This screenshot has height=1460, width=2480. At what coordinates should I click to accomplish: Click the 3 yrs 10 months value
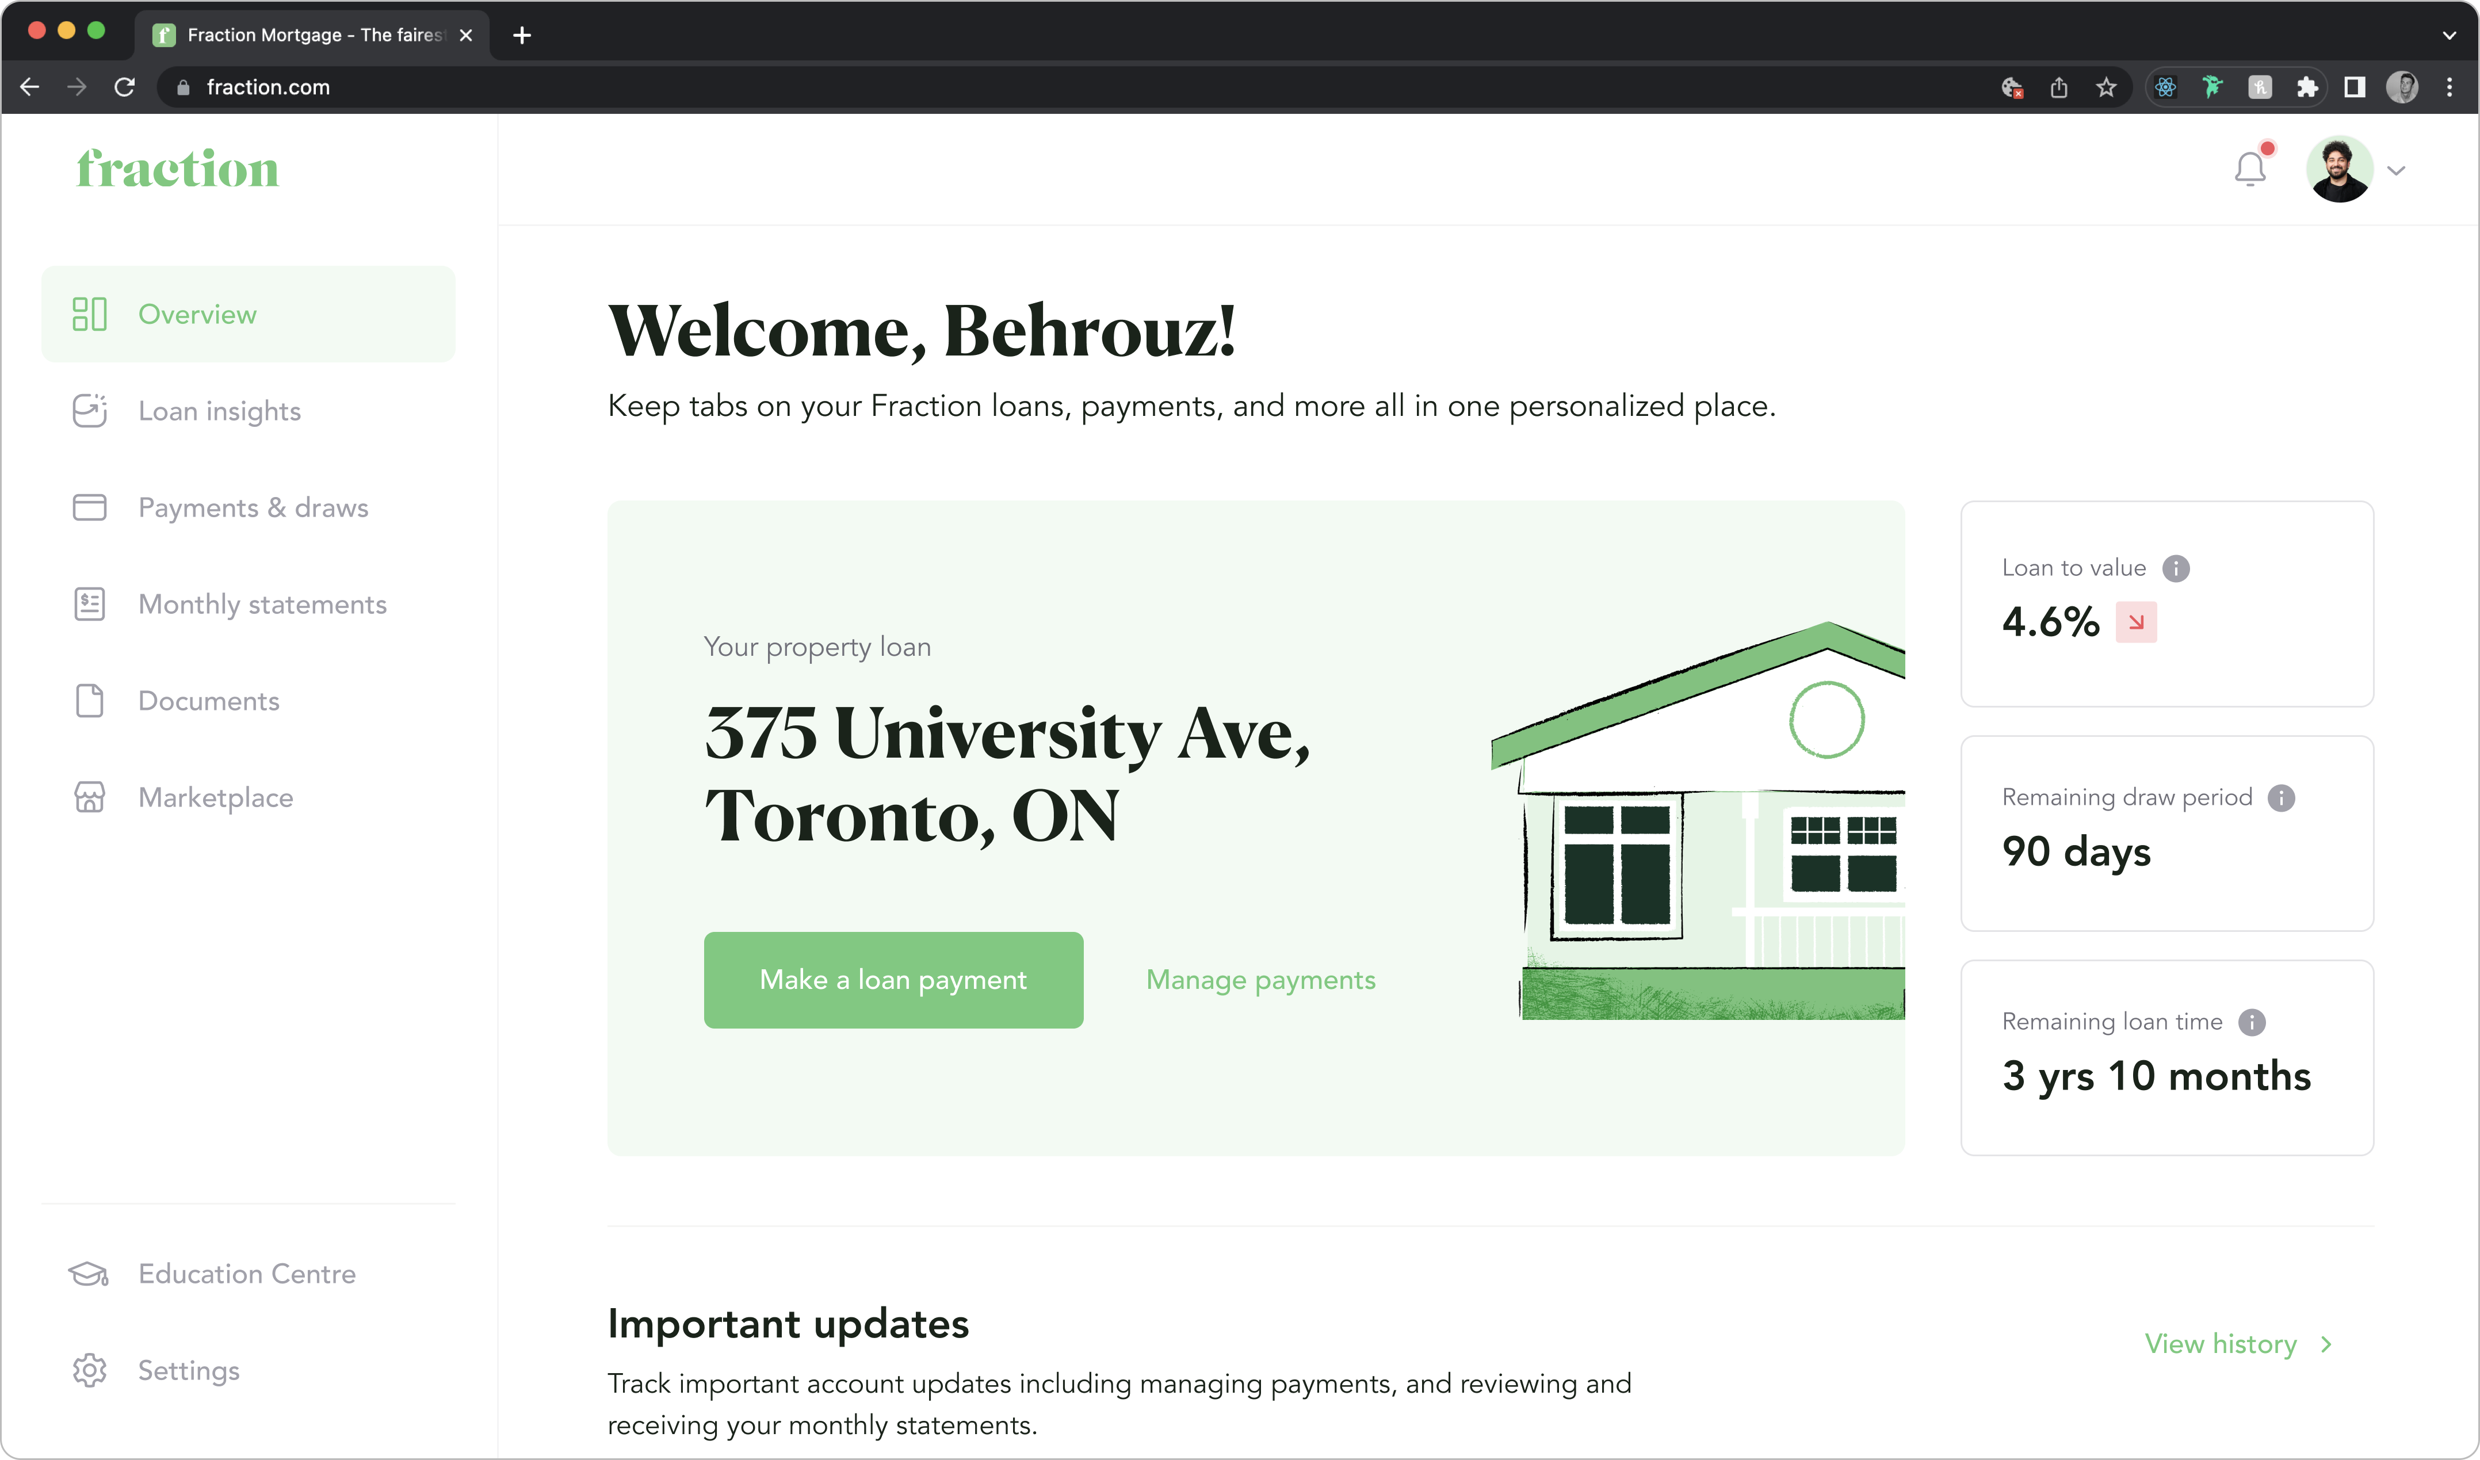(x=2155, y=1076)
